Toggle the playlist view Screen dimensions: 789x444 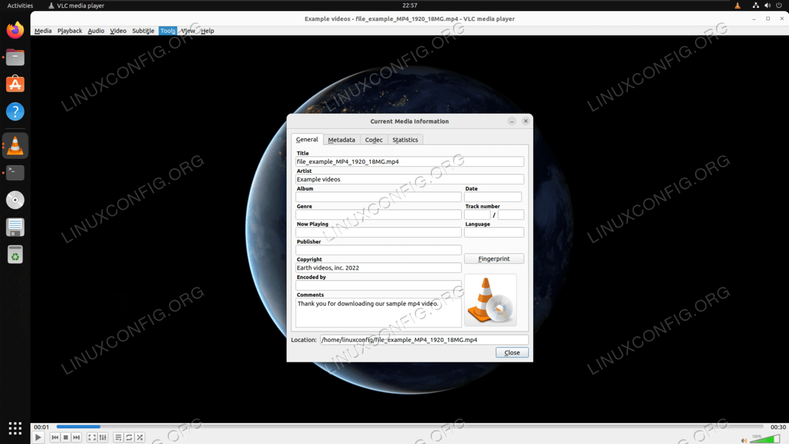coord(118,437)
